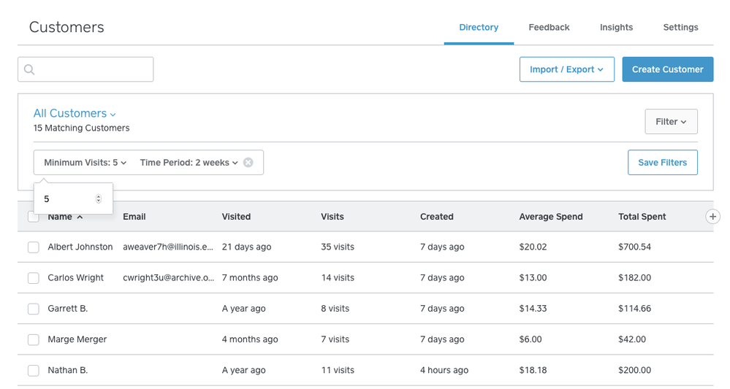The image size is (730, 389).
Task: Check the box for Albert Johnston
Action: click(x=34, y=247)
